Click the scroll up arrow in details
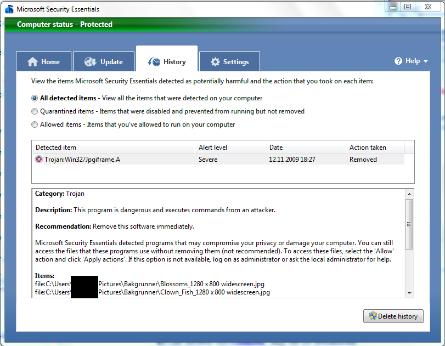 pos(409,194)
